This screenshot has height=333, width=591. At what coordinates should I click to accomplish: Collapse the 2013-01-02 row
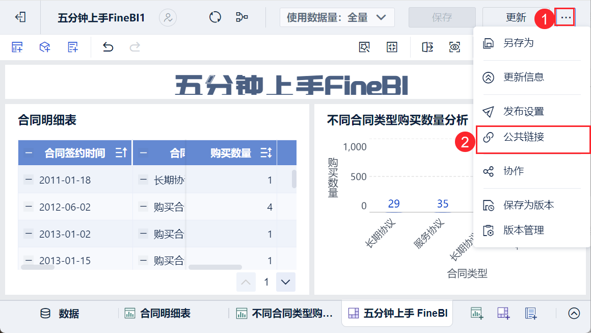tap(29, 234)
